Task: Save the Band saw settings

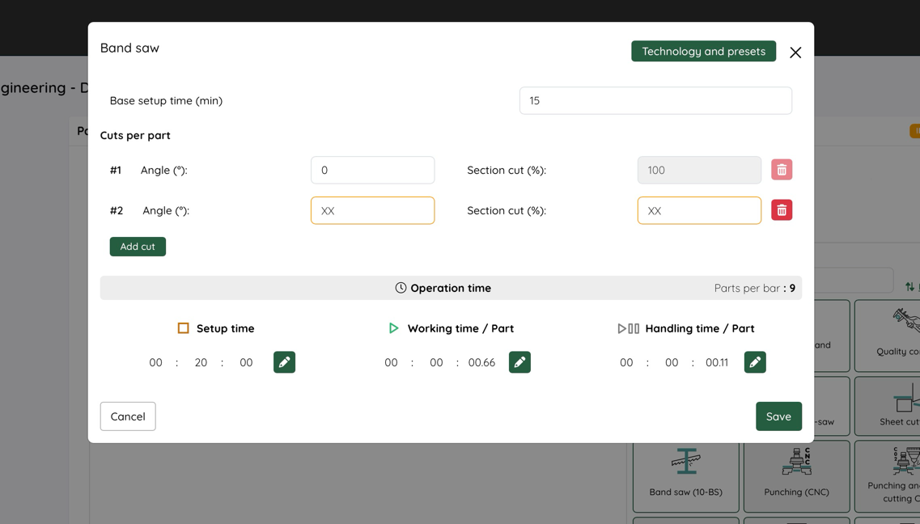Action: [x=778, y=416]
